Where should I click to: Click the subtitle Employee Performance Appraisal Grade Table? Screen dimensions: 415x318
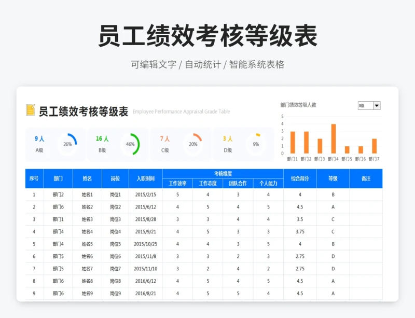(181, 112)
